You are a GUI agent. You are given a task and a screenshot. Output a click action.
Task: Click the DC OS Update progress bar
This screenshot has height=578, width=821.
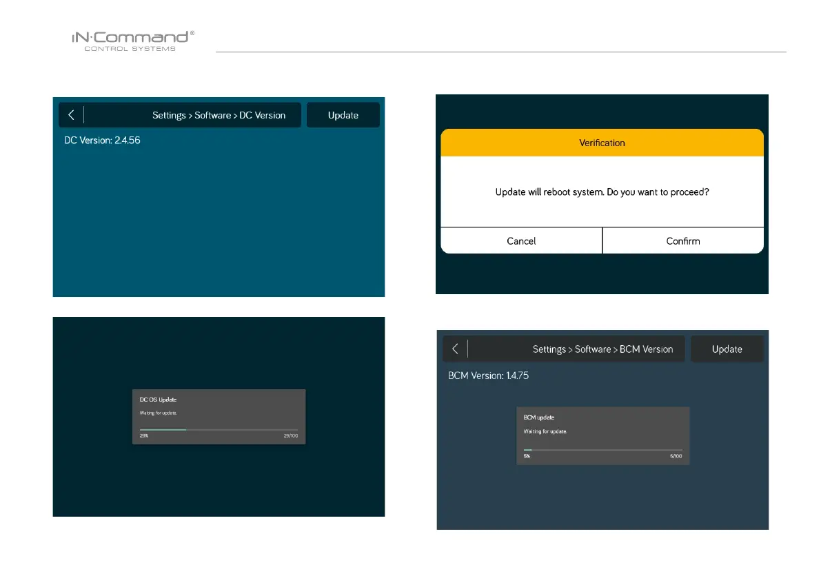coord(219,429)
